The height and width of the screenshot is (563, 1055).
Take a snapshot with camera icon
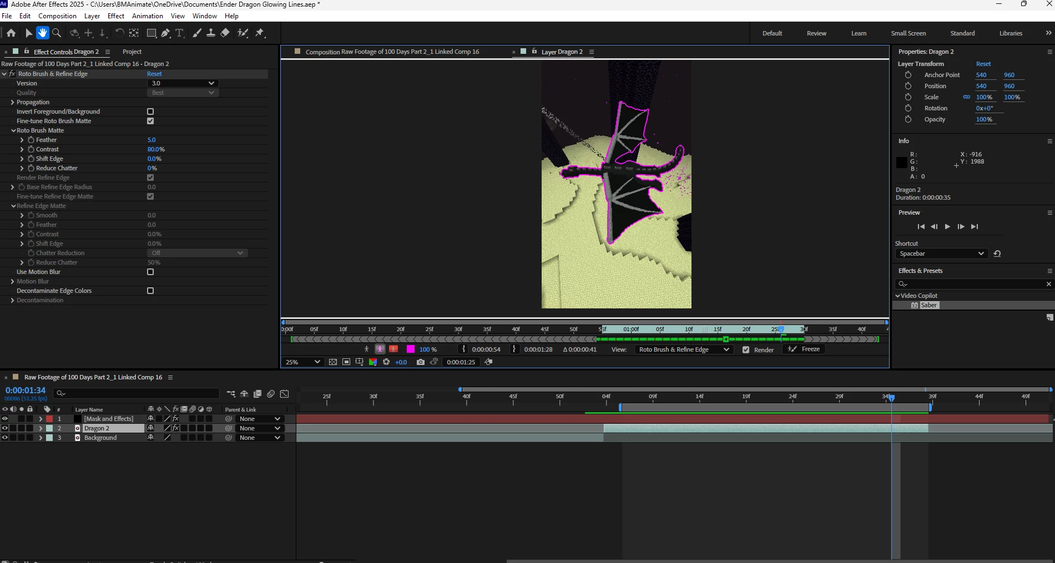[421, 362]
